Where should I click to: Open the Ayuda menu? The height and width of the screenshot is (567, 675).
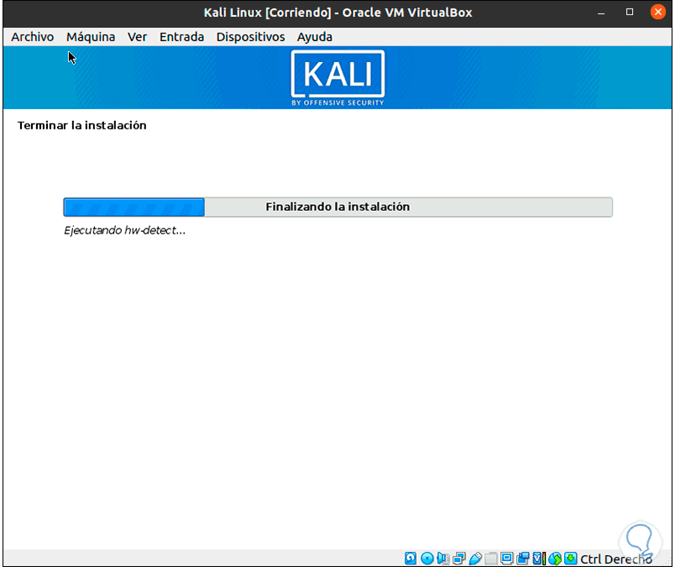tap(314, 37)
